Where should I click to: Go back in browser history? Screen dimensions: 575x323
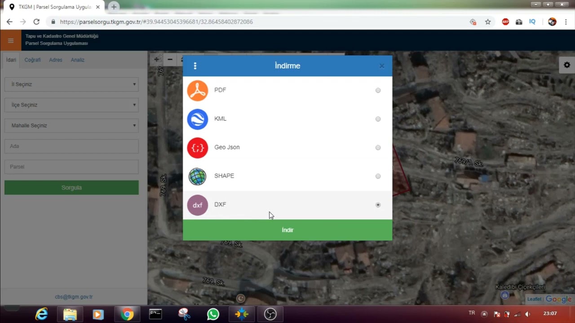pos(9,22)
